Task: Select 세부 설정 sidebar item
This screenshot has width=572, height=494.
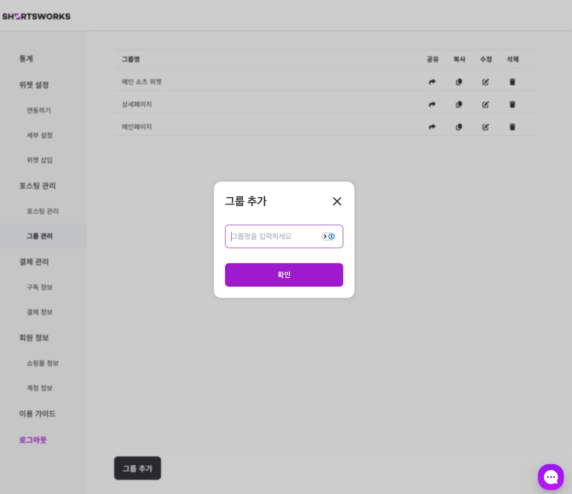Action: (39, 135)
